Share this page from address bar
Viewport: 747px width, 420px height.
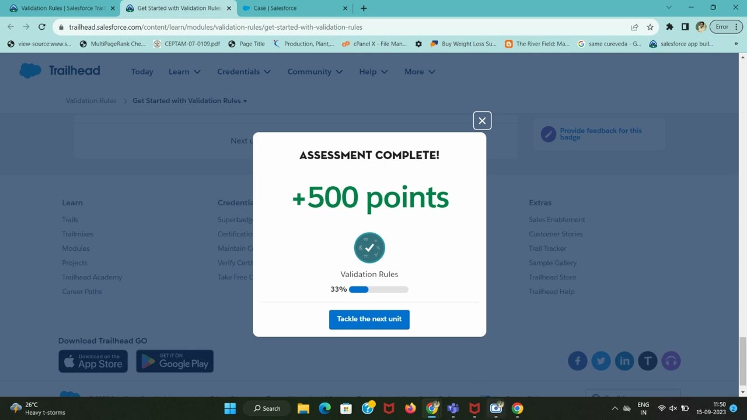click(634, 27)
